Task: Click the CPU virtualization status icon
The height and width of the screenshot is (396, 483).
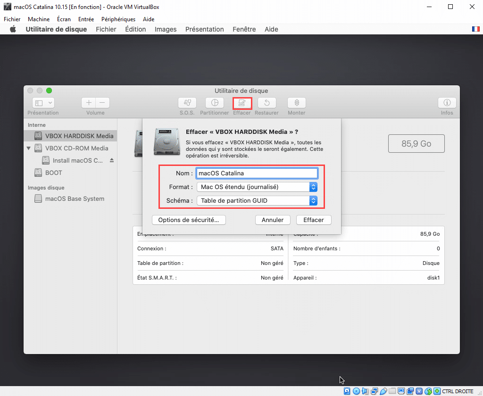Action: [x=419, y=391]
